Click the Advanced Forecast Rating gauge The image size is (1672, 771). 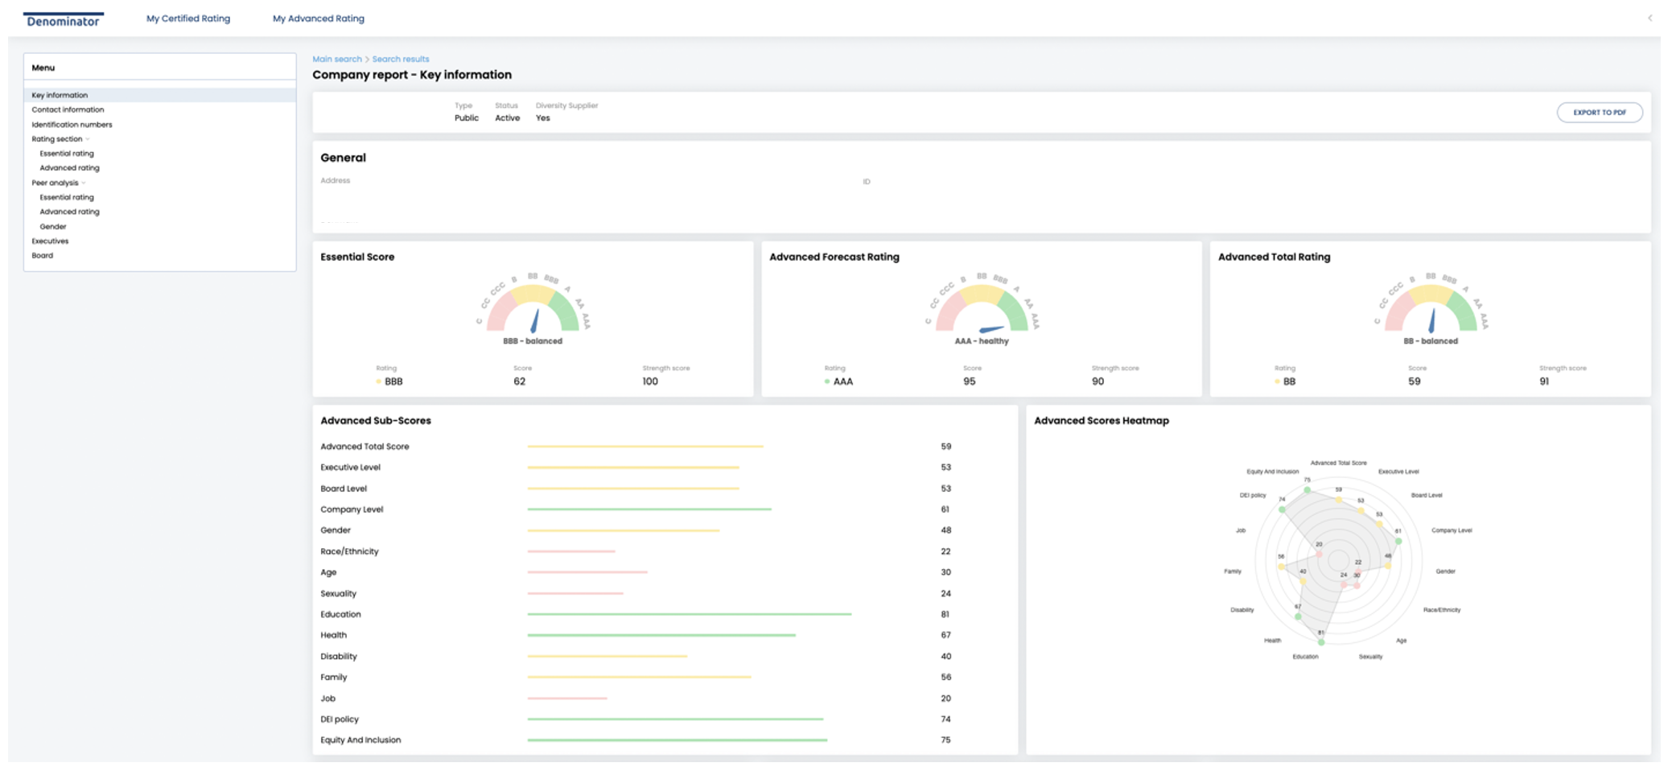(x=981, y=309)
